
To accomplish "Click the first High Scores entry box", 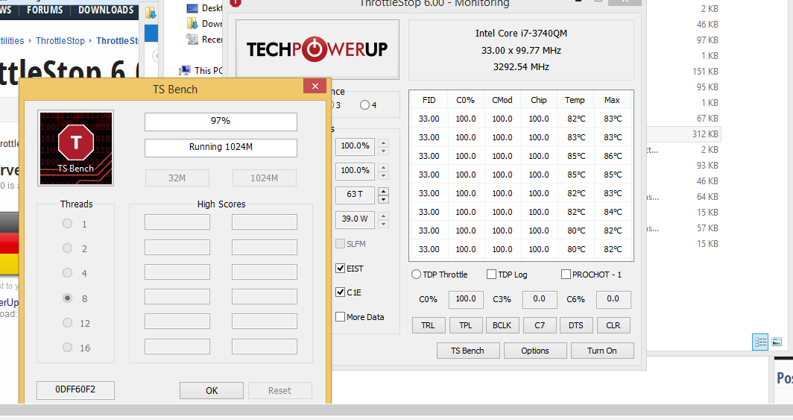I will coord(177,222).
